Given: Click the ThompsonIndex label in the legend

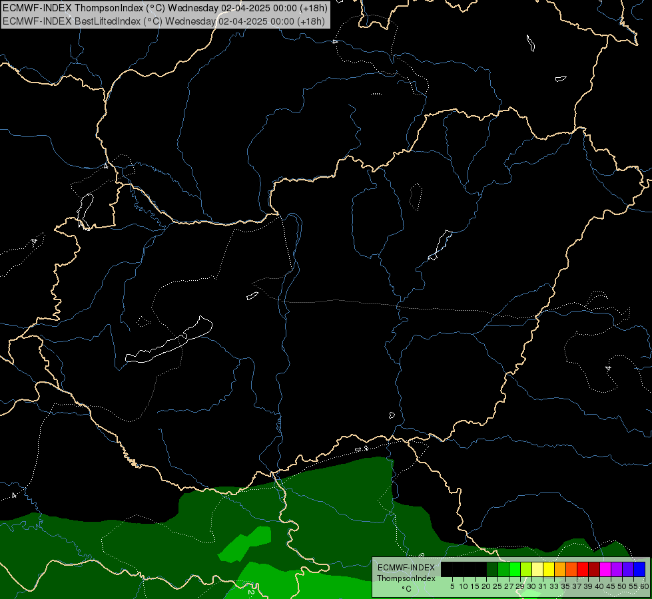Looking at the screenshot, I should [x=406, y=578].
